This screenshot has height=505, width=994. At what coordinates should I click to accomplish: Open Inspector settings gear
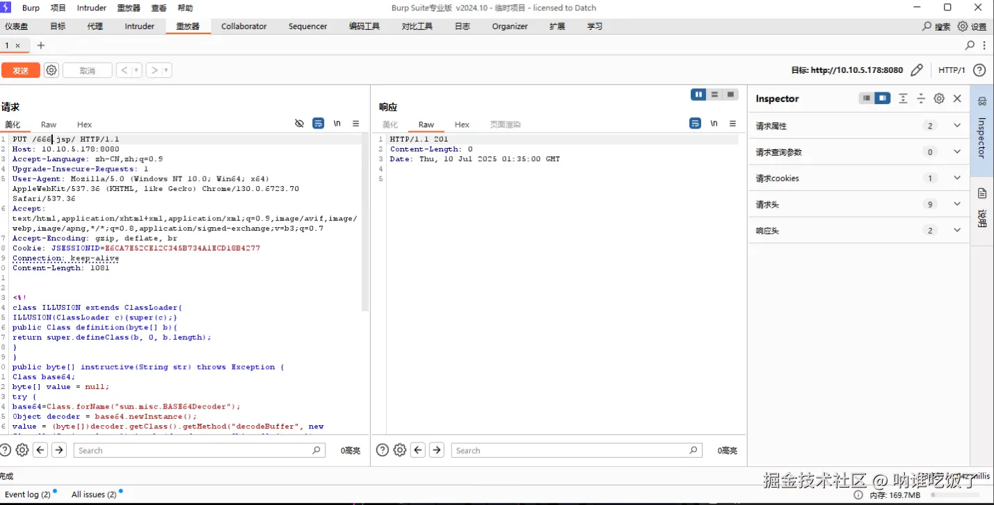(x=939, y=99)
